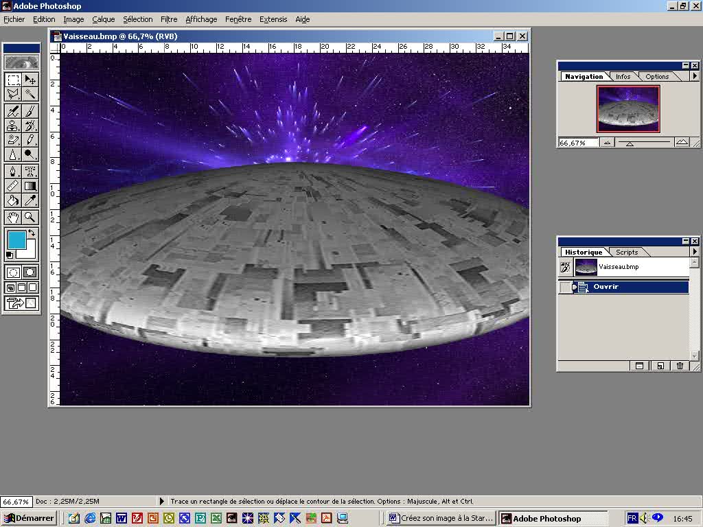
Task: Click the Démarrer start button
Action: 29,518
